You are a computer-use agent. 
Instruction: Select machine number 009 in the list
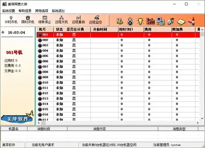(x=46, y=77)
